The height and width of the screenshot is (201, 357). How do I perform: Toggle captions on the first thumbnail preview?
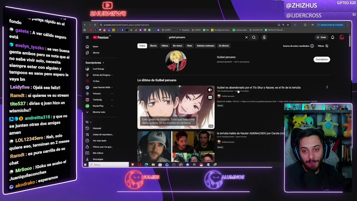[210, 97]
